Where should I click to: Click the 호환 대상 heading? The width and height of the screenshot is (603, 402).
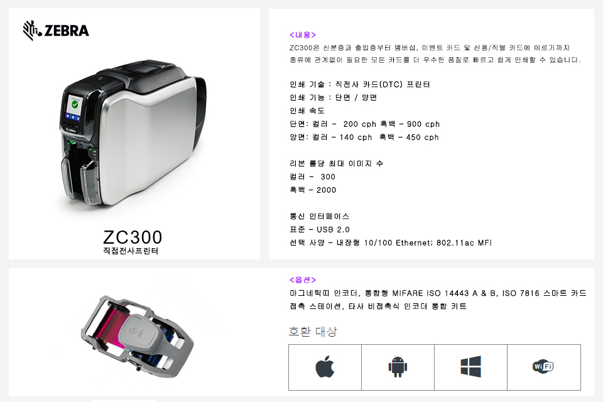[x=313, y=331]
